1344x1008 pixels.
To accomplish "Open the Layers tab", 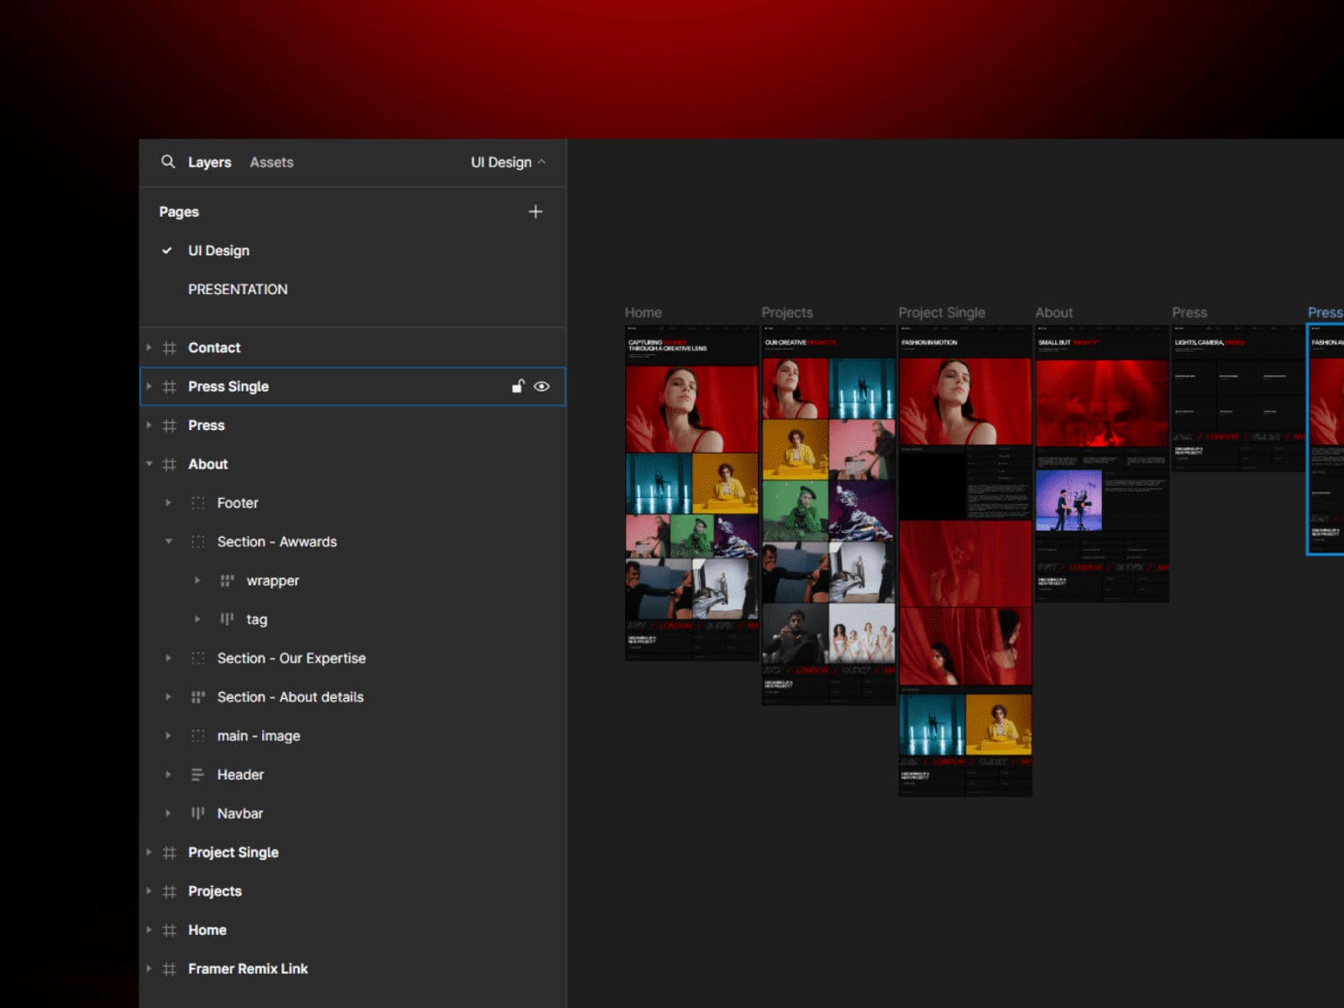I will pyautogui.click(x=209, y=162).
